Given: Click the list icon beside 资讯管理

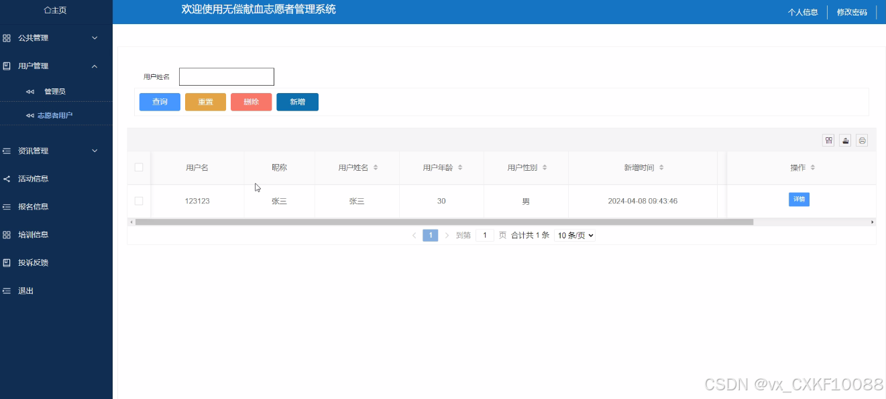Looking at the screenshot, I should [x=7, y=151].
